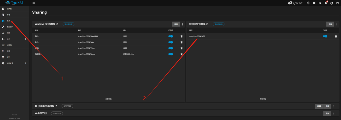Click Add button in iSCSI card
The height and width of the screenshot is (120, 341).
pyautogui.click(x=327, y=106)
